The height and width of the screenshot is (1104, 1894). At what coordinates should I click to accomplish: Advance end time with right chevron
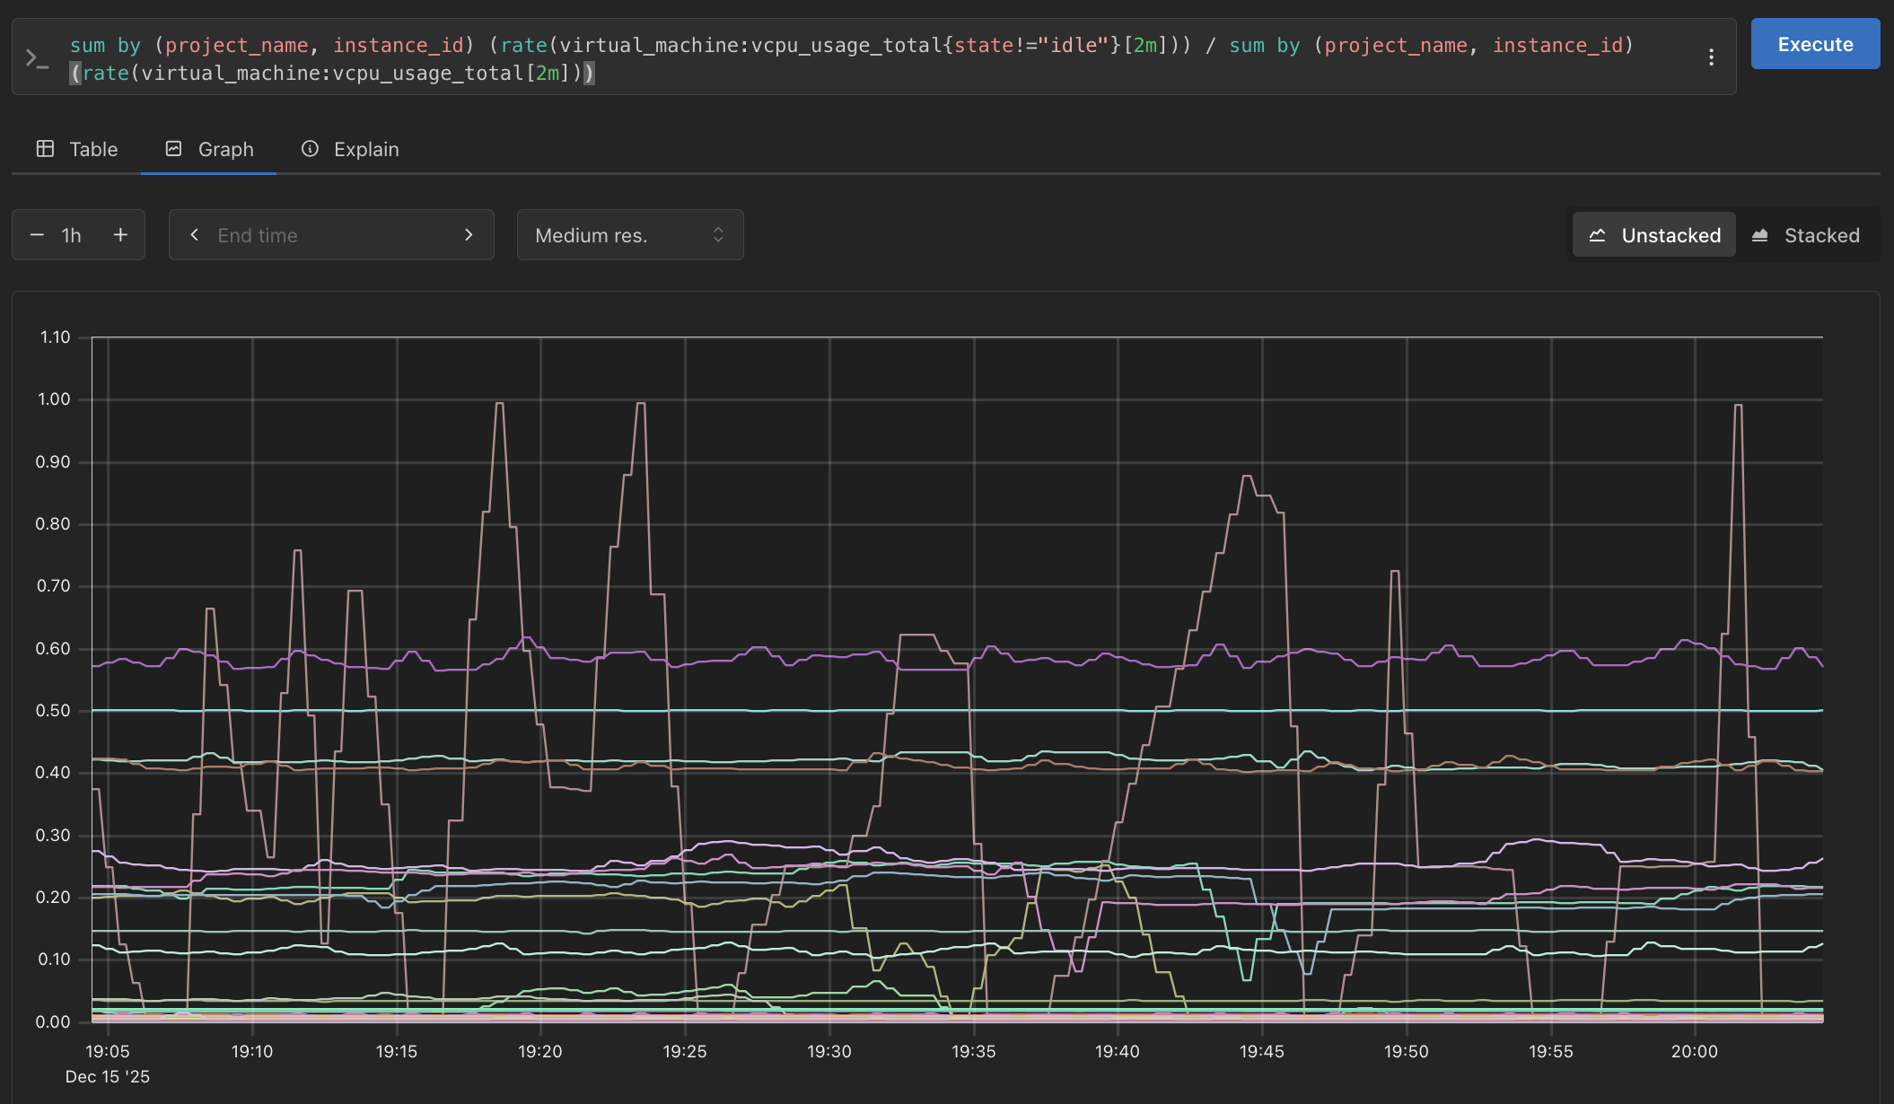(x=469, y=235)
